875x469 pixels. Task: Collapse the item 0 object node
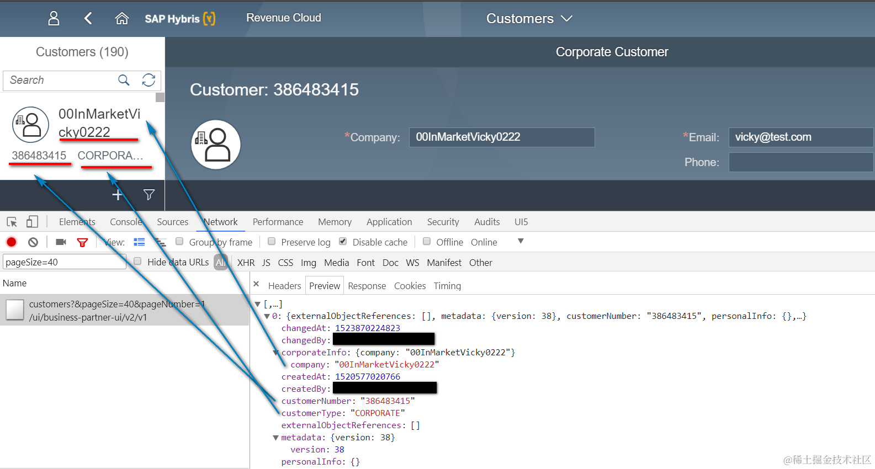(x=267, y=316)
